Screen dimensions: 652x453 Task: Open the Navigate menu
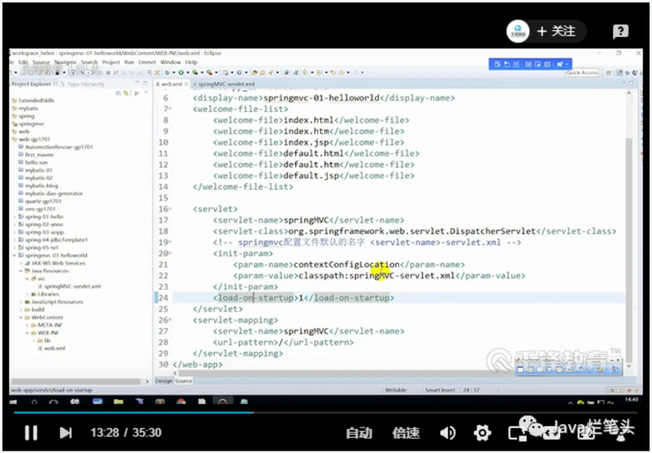65,62
